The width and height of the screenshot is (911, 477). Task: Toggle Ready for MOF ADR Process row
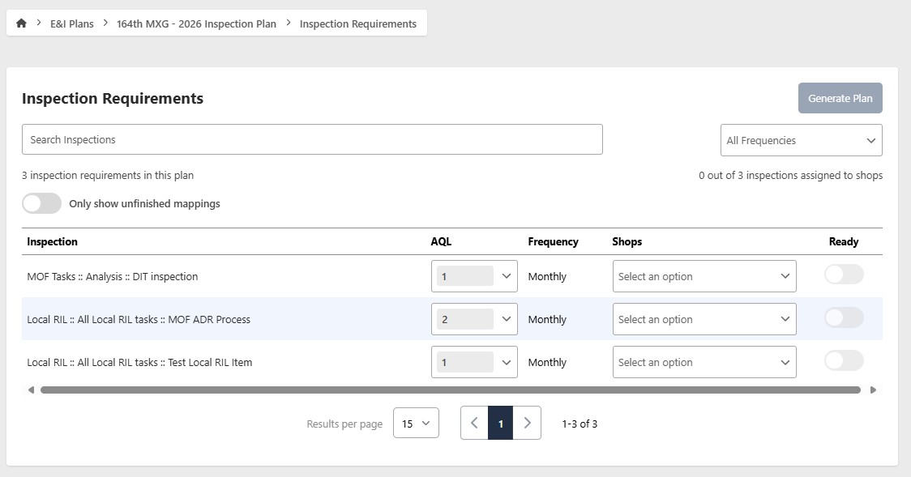tap(844, 317)
